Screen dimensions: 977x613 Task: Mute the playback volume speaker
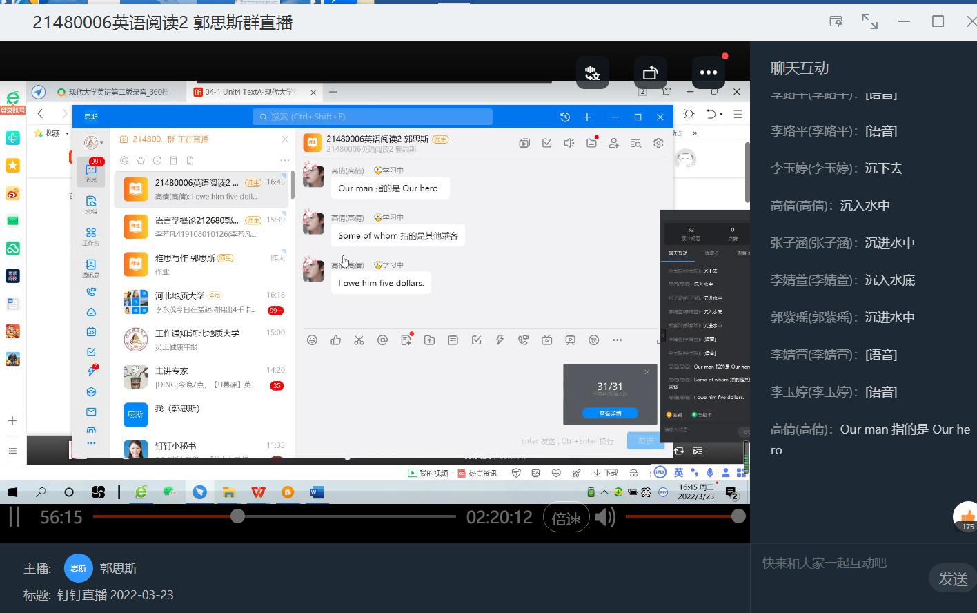pyautogui.click(x=604, y=516)
